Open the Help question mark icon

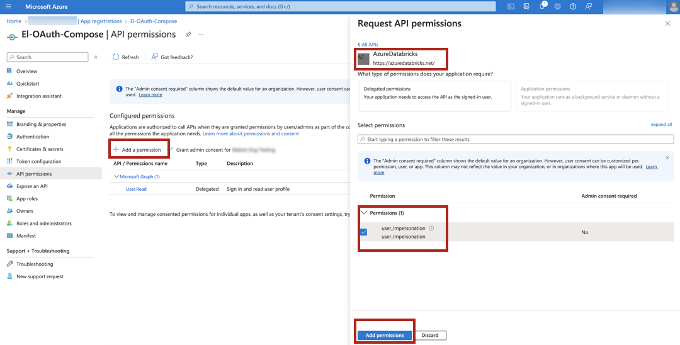pyautogui.click(x=573, y=6)
